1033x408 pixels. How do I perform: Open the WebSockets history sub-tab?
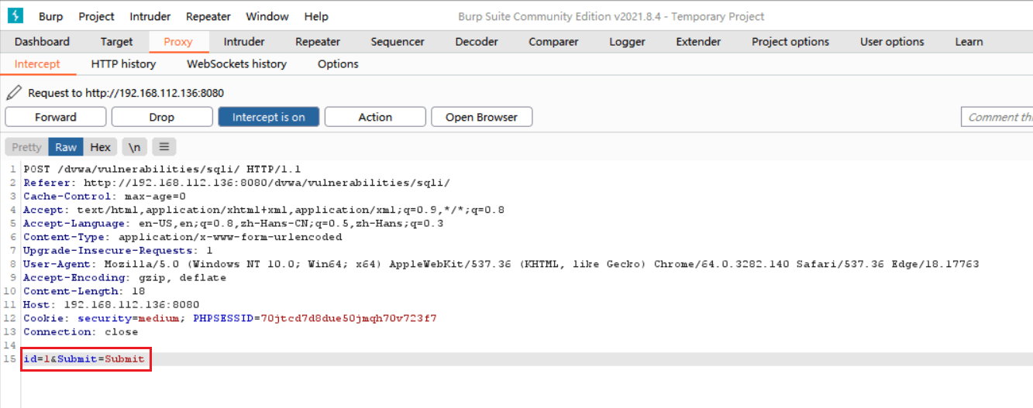tap(236, 64)
